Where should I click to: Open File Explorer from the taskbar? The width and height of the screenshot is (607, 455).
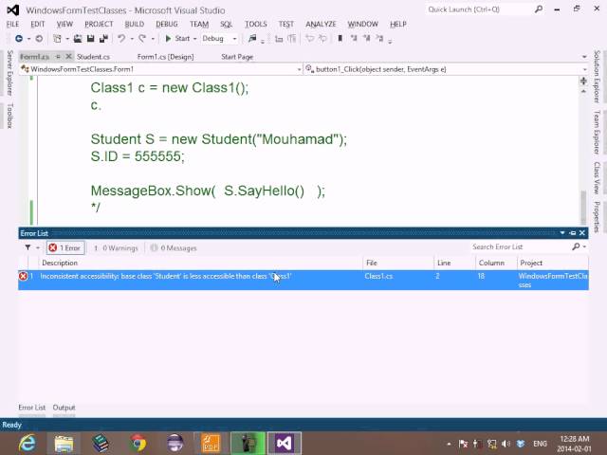[x=64, y=443]
